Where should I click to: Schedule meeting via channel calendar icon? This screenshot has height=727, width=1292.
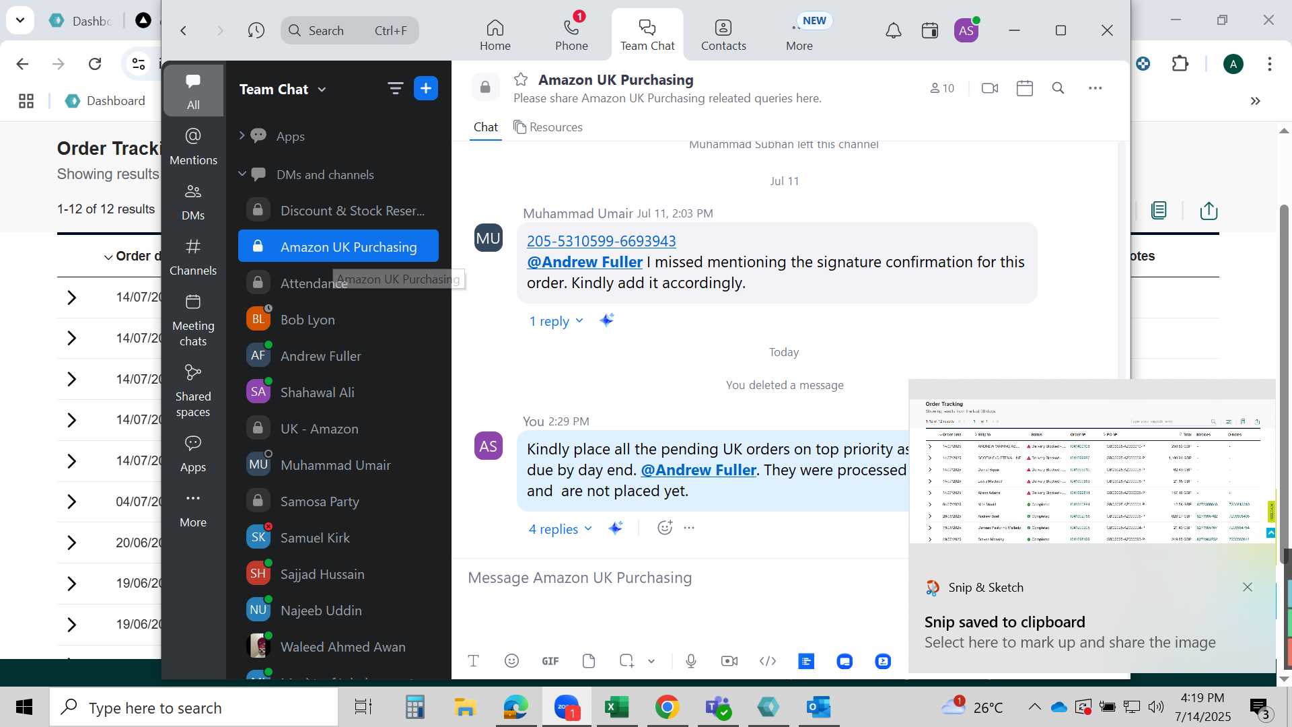1024,88
